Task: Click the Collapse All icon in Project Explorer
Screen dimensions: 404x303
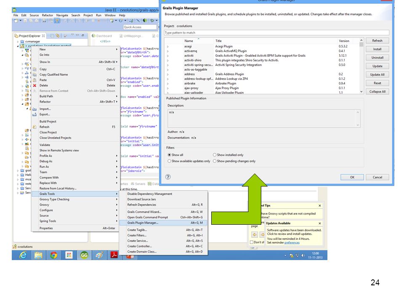Action: click(x=52, y=36)
